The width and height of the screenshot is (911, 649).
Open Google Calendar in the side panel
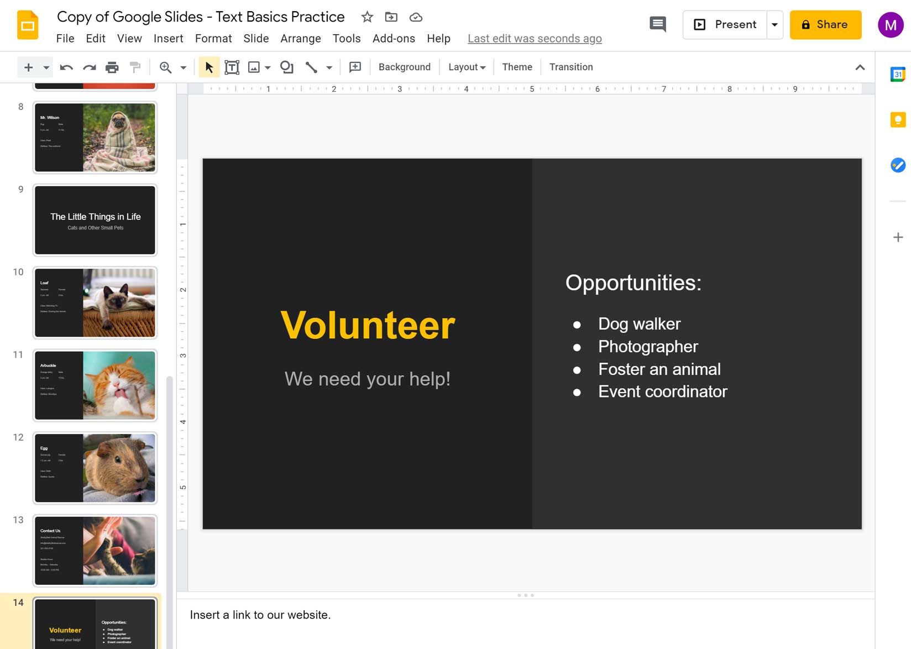(898, 74)
